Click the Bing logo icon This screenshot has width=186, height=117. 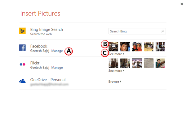coord(22,31)
